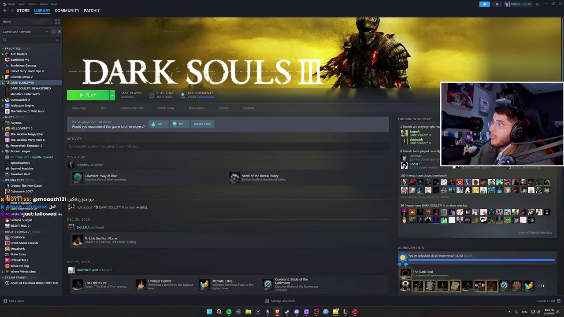This screenshot has width=564, height=317.
Task: Open the game's Support link
Action: [249, 108]
